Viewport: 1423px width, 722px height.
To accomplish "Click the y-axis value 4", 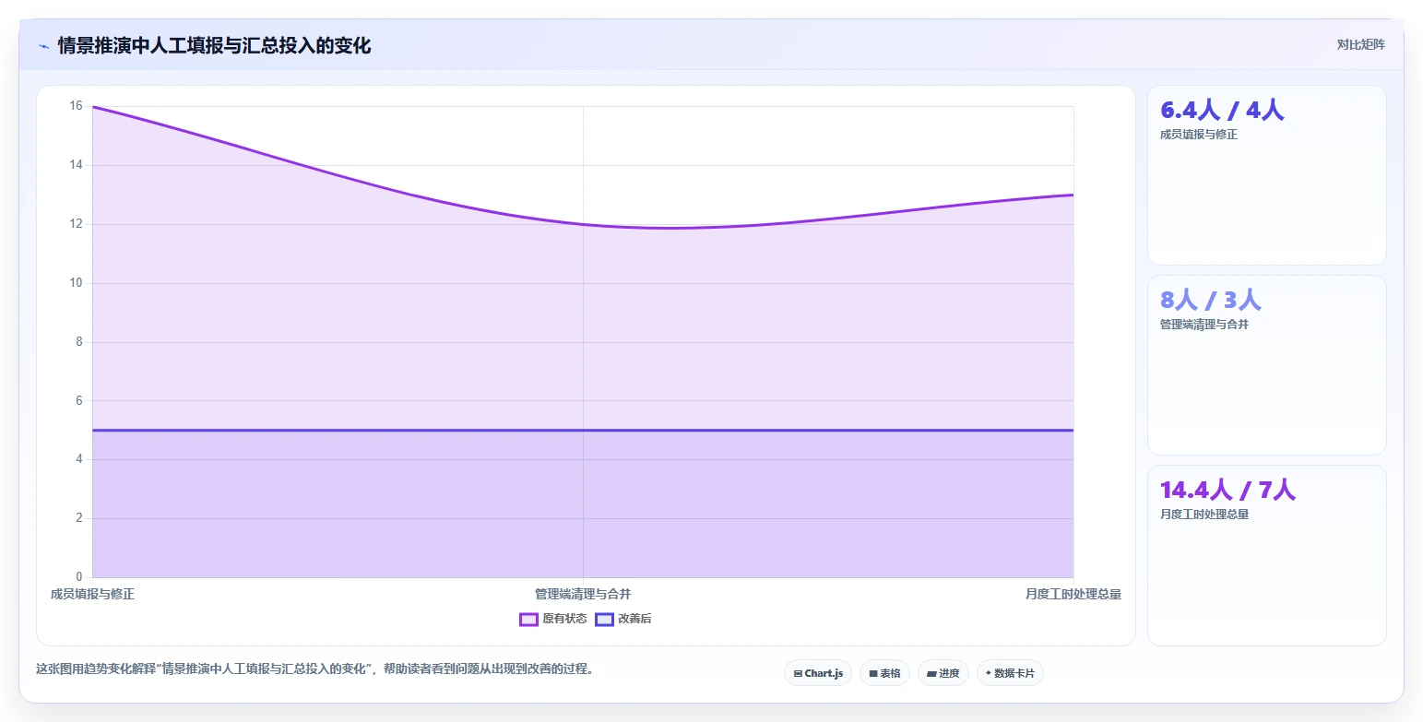I will [78, 459].
